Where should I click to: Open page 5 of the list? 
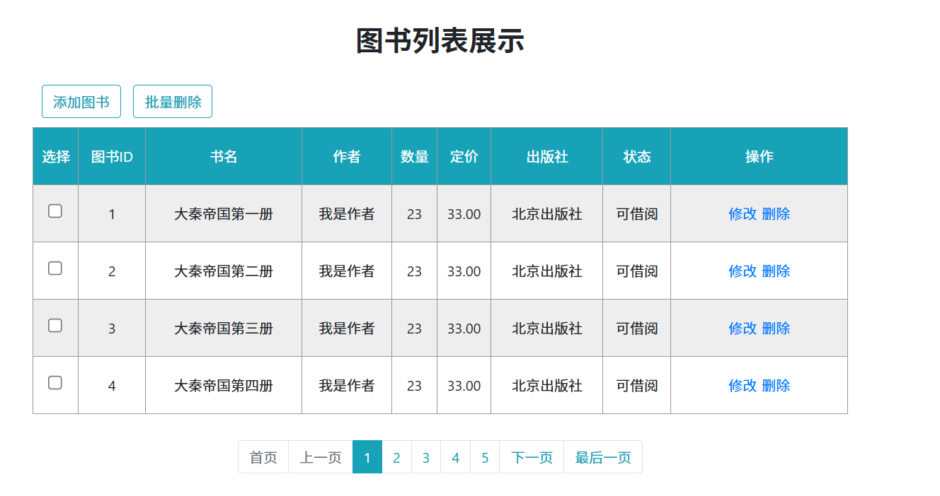tap(485, 457)
